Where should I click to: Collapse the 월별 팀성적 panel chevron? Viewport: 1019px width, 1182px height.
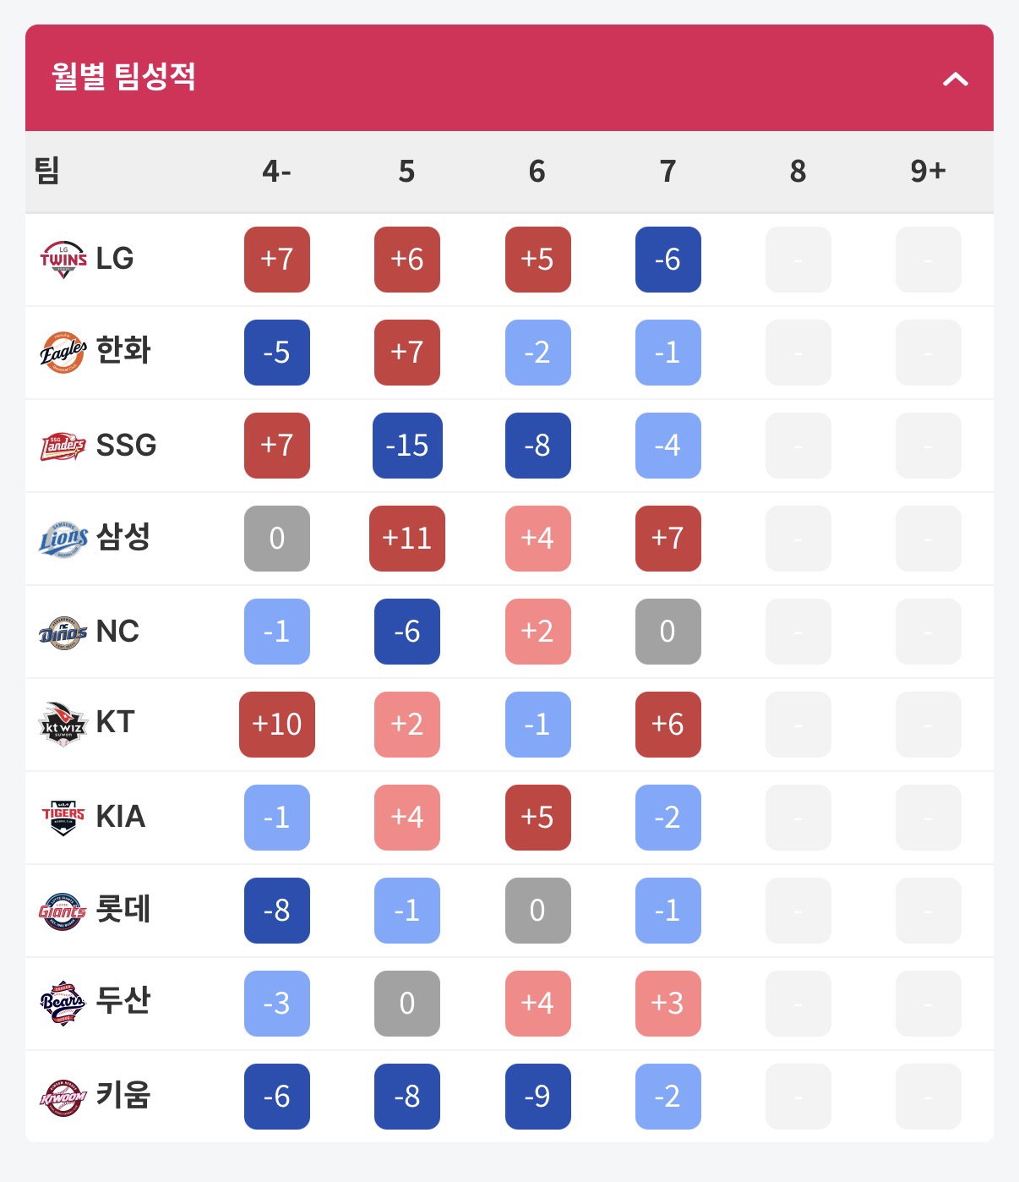[956, 79]
